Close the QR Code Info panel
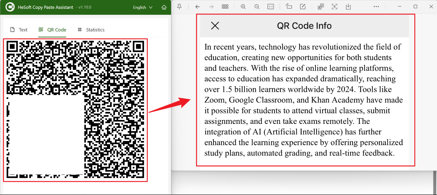Image resolution: width=437 pixels, height=195 pixels. 215,26
